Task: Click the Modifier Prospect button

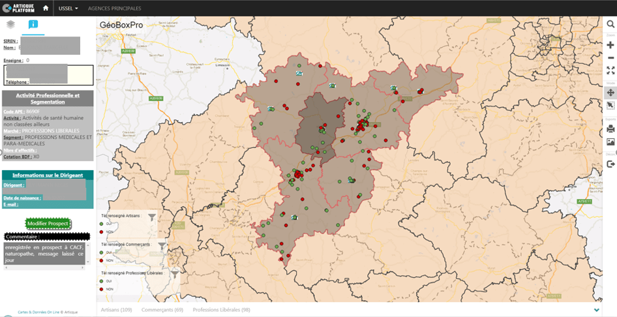Action: [48, 224]
